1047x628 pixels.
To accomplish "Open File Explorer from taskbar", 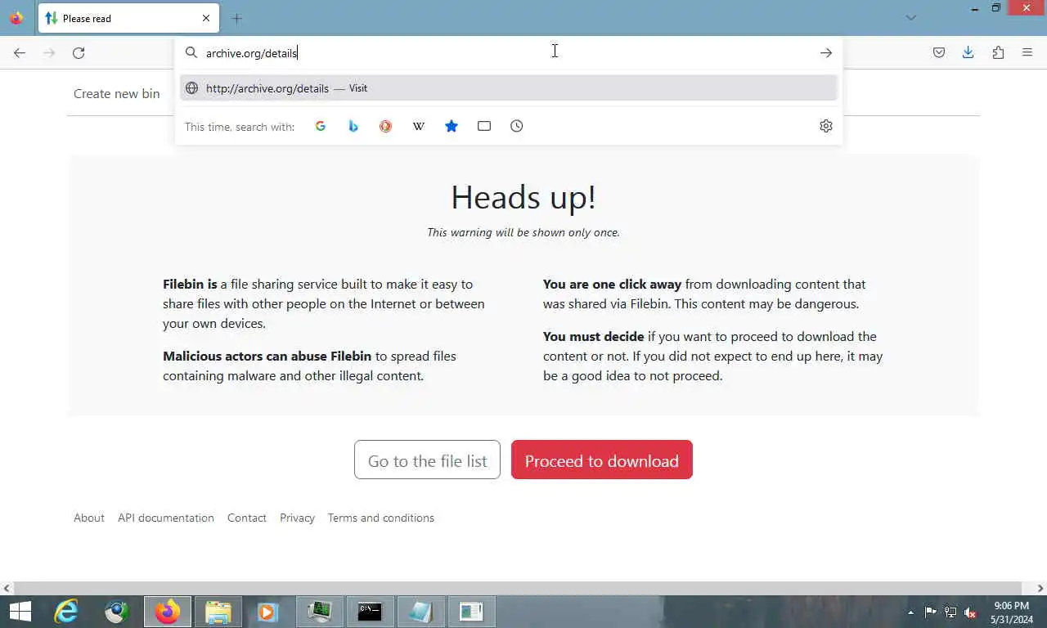I will tap(218, 612).
